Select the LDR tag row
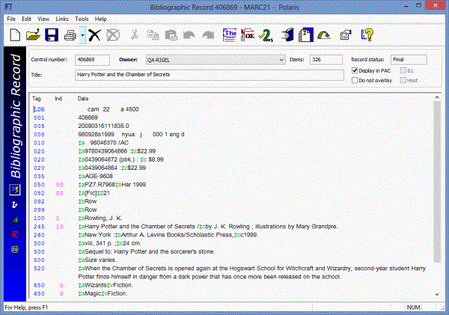The height and width of the screenshot is (315, 449). pyautogui.click(x=39, y=109)
